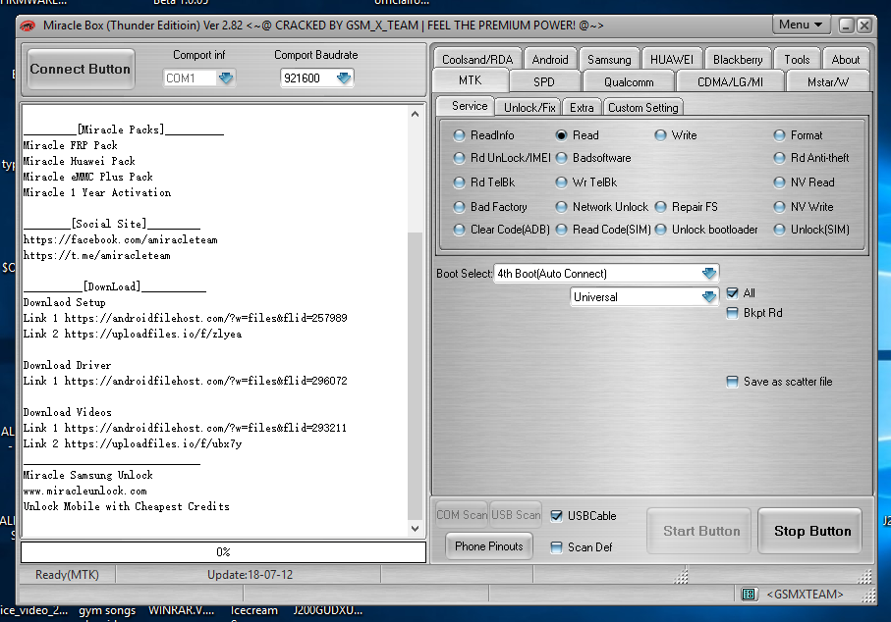Viewport: 891px width, 622px height.
Task: Toggle the USBCable checkbox
Action: point(556,515)
